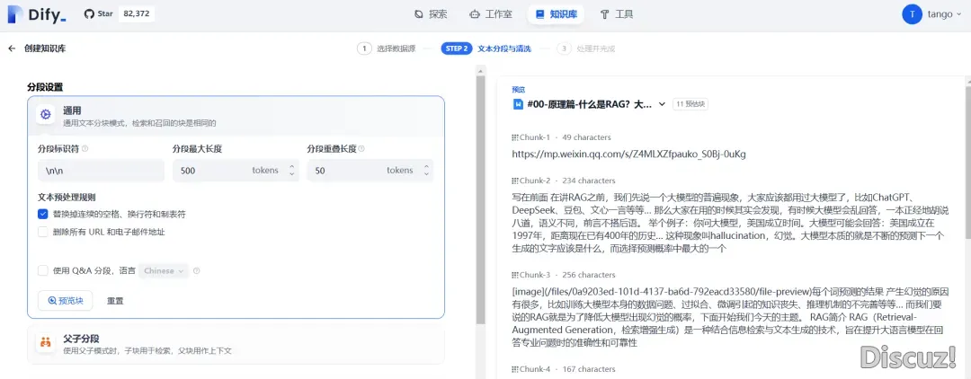This screenshot has height=379, width=971.
Task: Enable 使用 Q&A 分段 checkbox
Action: pyautogui.click(x=43, y=271)
